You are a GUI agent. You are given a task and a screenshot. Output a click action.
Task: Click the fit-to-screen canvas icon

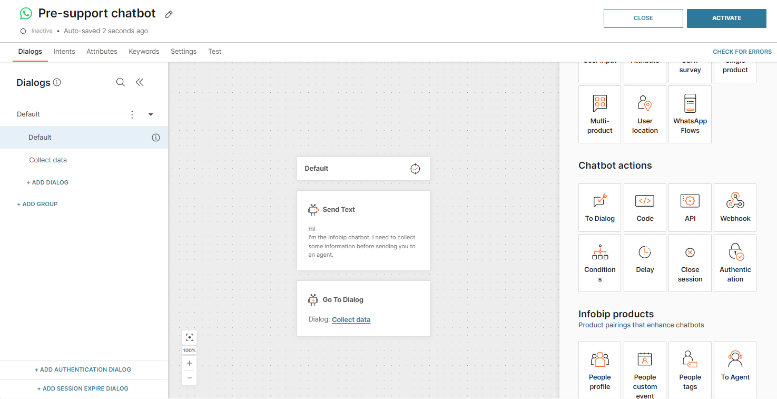[x=190, y=337]
